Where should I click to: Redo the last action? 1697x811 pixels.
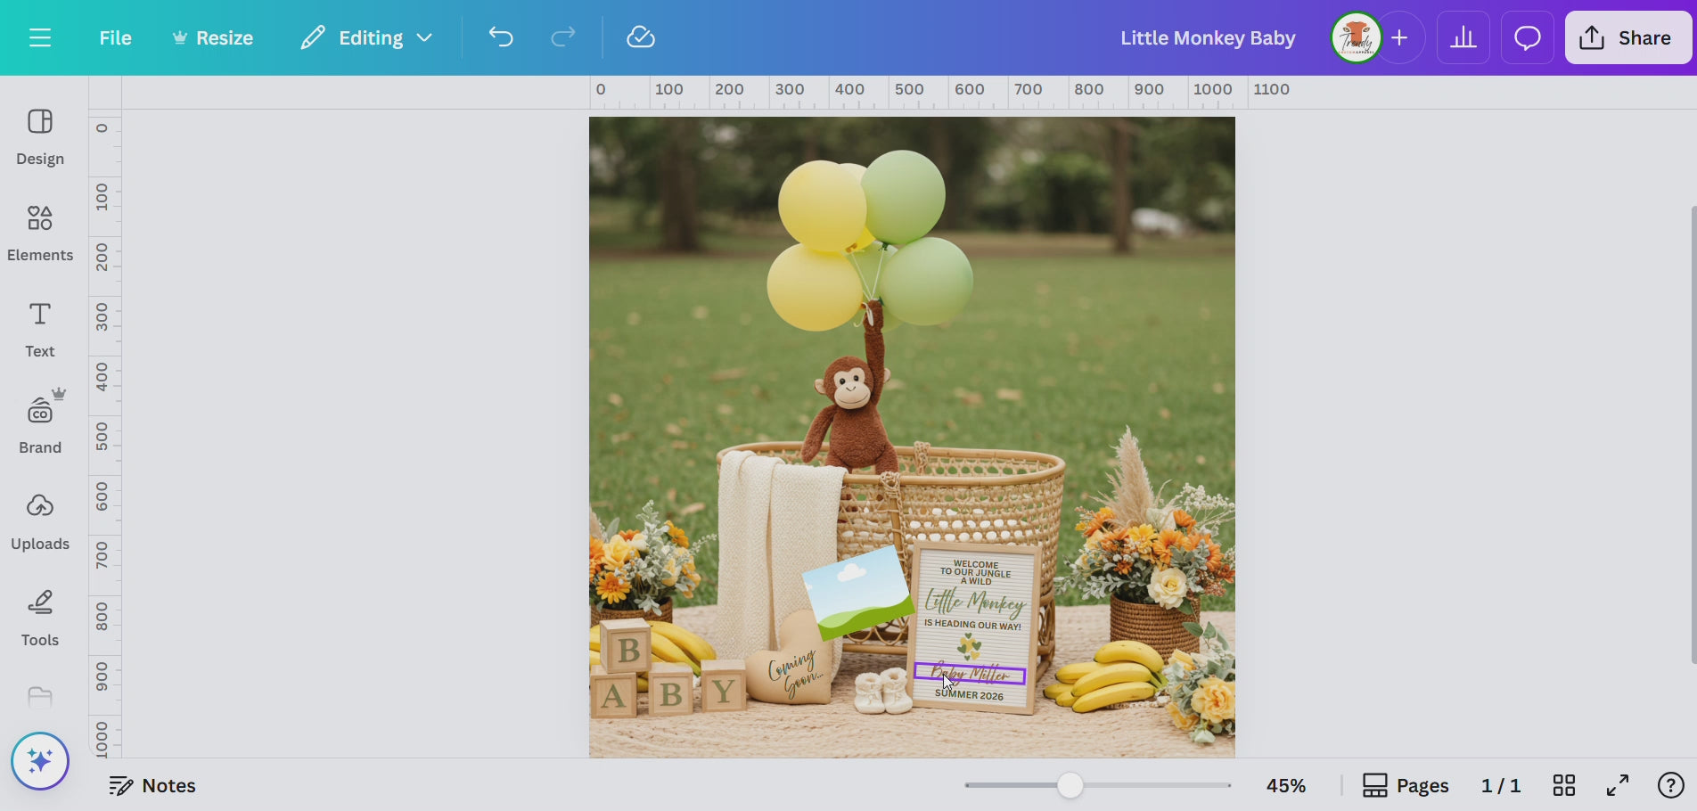point(562,37)
